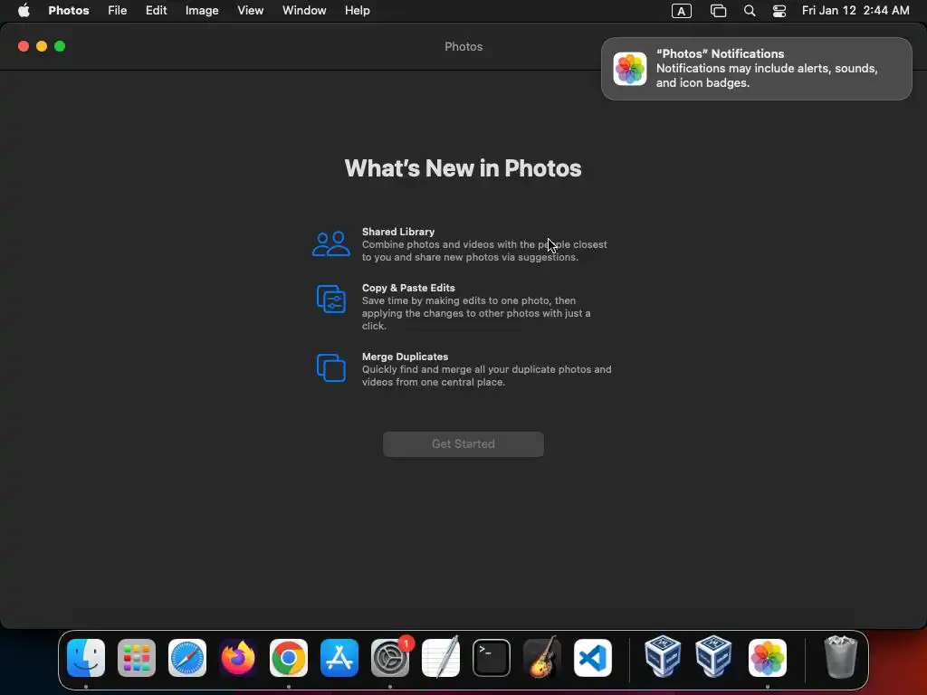Launch Google Chrome from the Dock
This screenshot has height=695, width=927.
tap(289, 658)
